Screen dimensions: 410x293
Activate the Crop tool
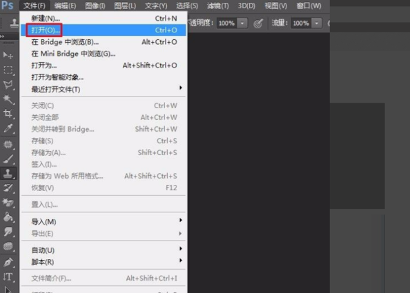pyautogui.click(x=8, y=114)
